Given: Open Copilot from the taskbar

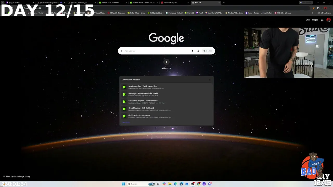Looking at the screenshot, I should pos(164,184).
